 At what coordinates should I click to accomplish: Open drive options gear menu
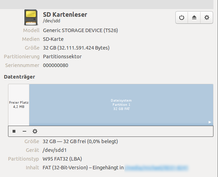207,17
